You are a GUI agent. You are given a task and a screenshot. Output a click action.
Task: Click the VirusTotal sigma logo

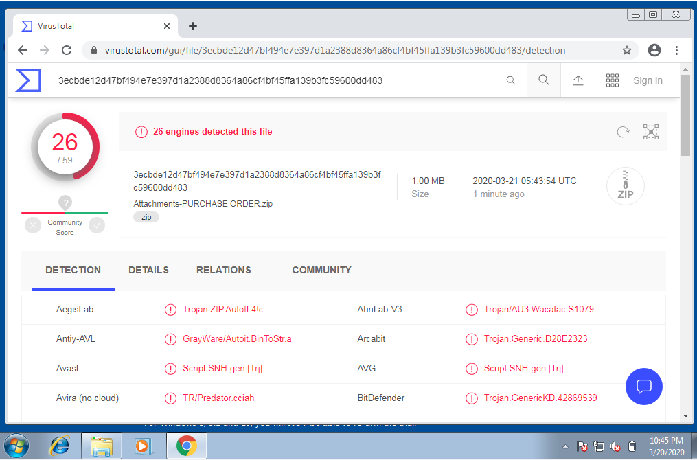(x=28, y=80)
